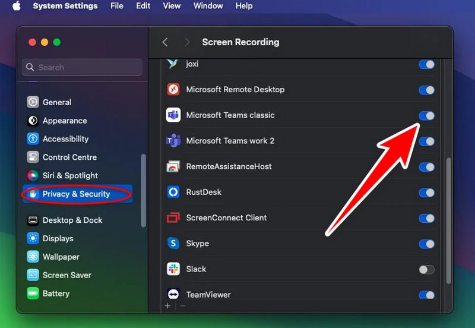Click the Search settings field

click(82, 67)
